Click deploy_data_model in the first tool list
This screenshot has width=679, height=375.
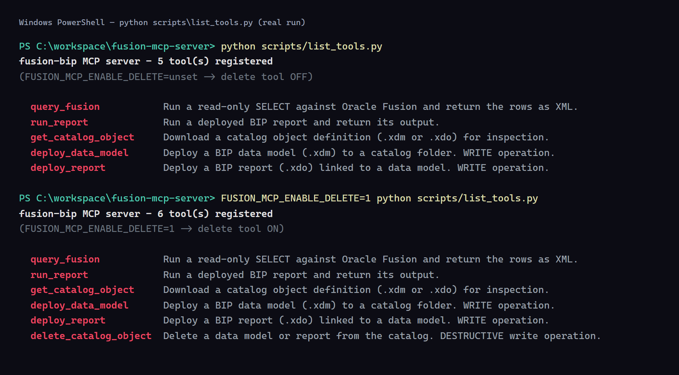[79, 153]
